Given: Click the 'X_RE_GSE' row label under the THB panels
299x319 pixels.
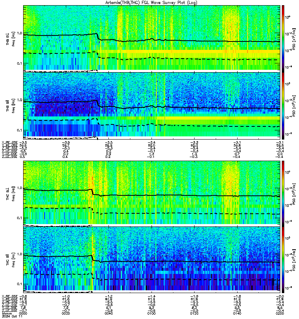Looking at the screenshot, I should pos(10,142).
